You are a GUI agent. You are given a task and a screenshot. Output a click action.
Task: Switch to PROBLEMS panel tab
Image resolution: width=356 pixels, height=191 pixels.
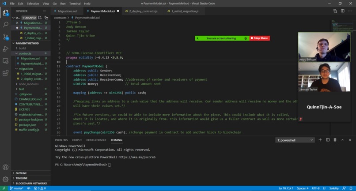61,140
